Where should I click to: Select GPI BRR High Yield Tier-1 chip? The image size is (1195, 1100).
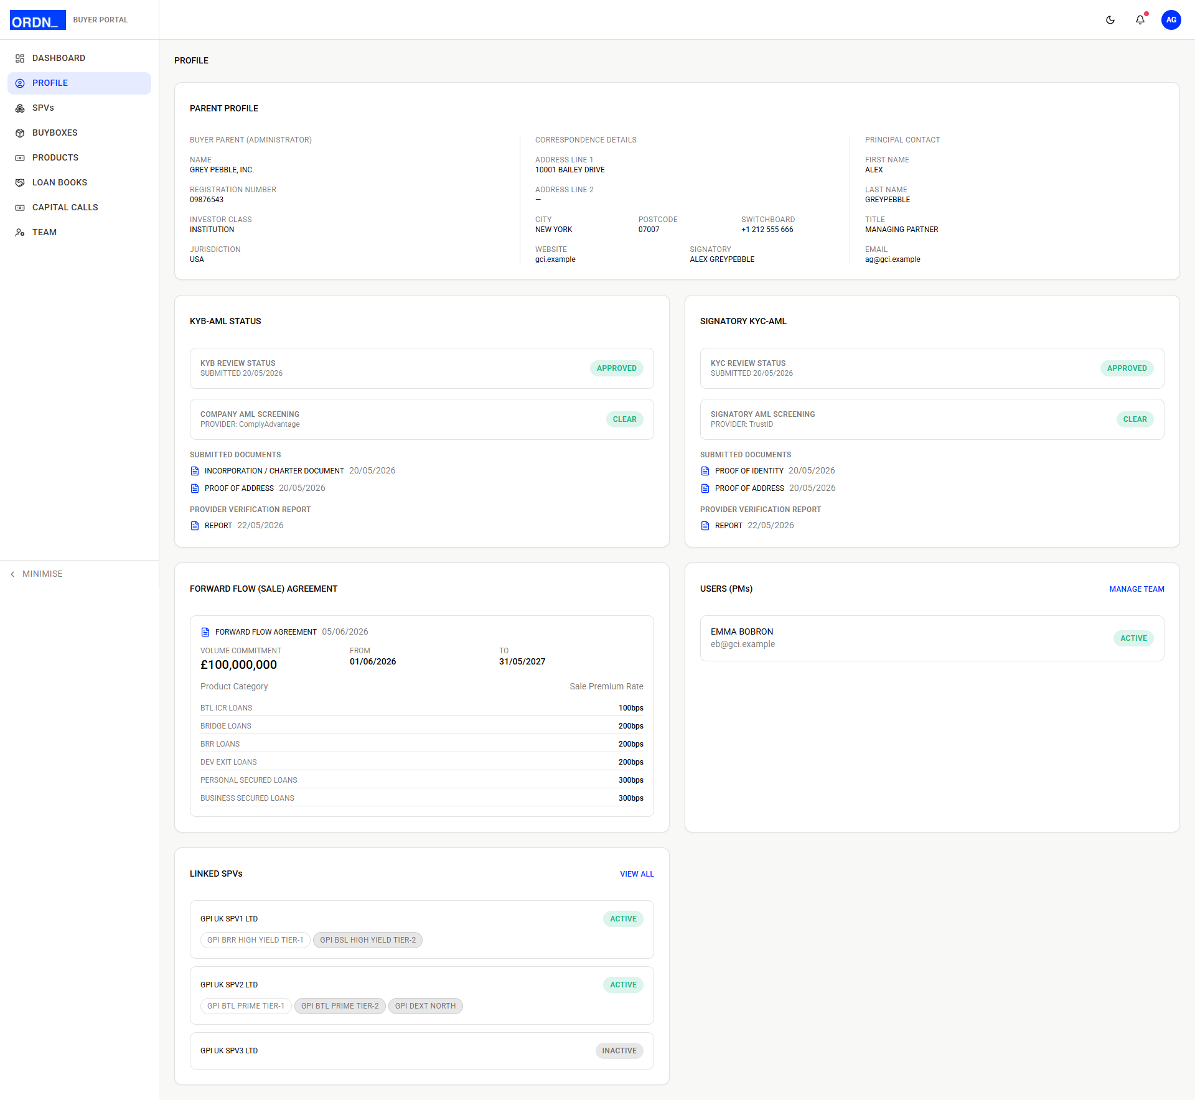click(x=255, y=940)
